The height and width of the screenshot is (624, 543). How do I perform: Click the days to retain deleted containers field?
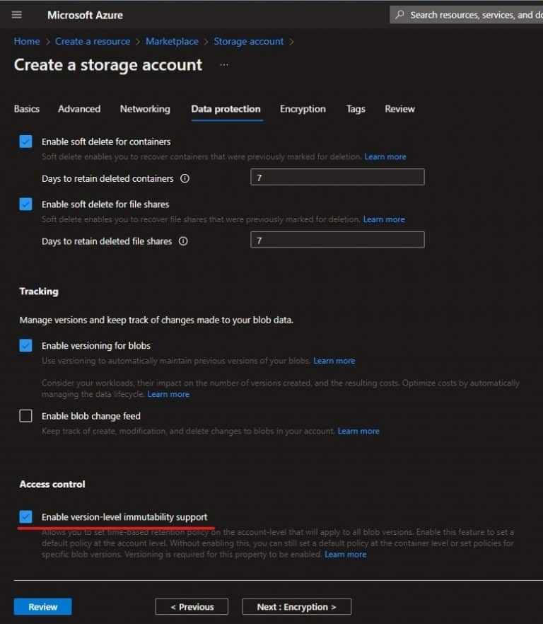click(337, 177)
